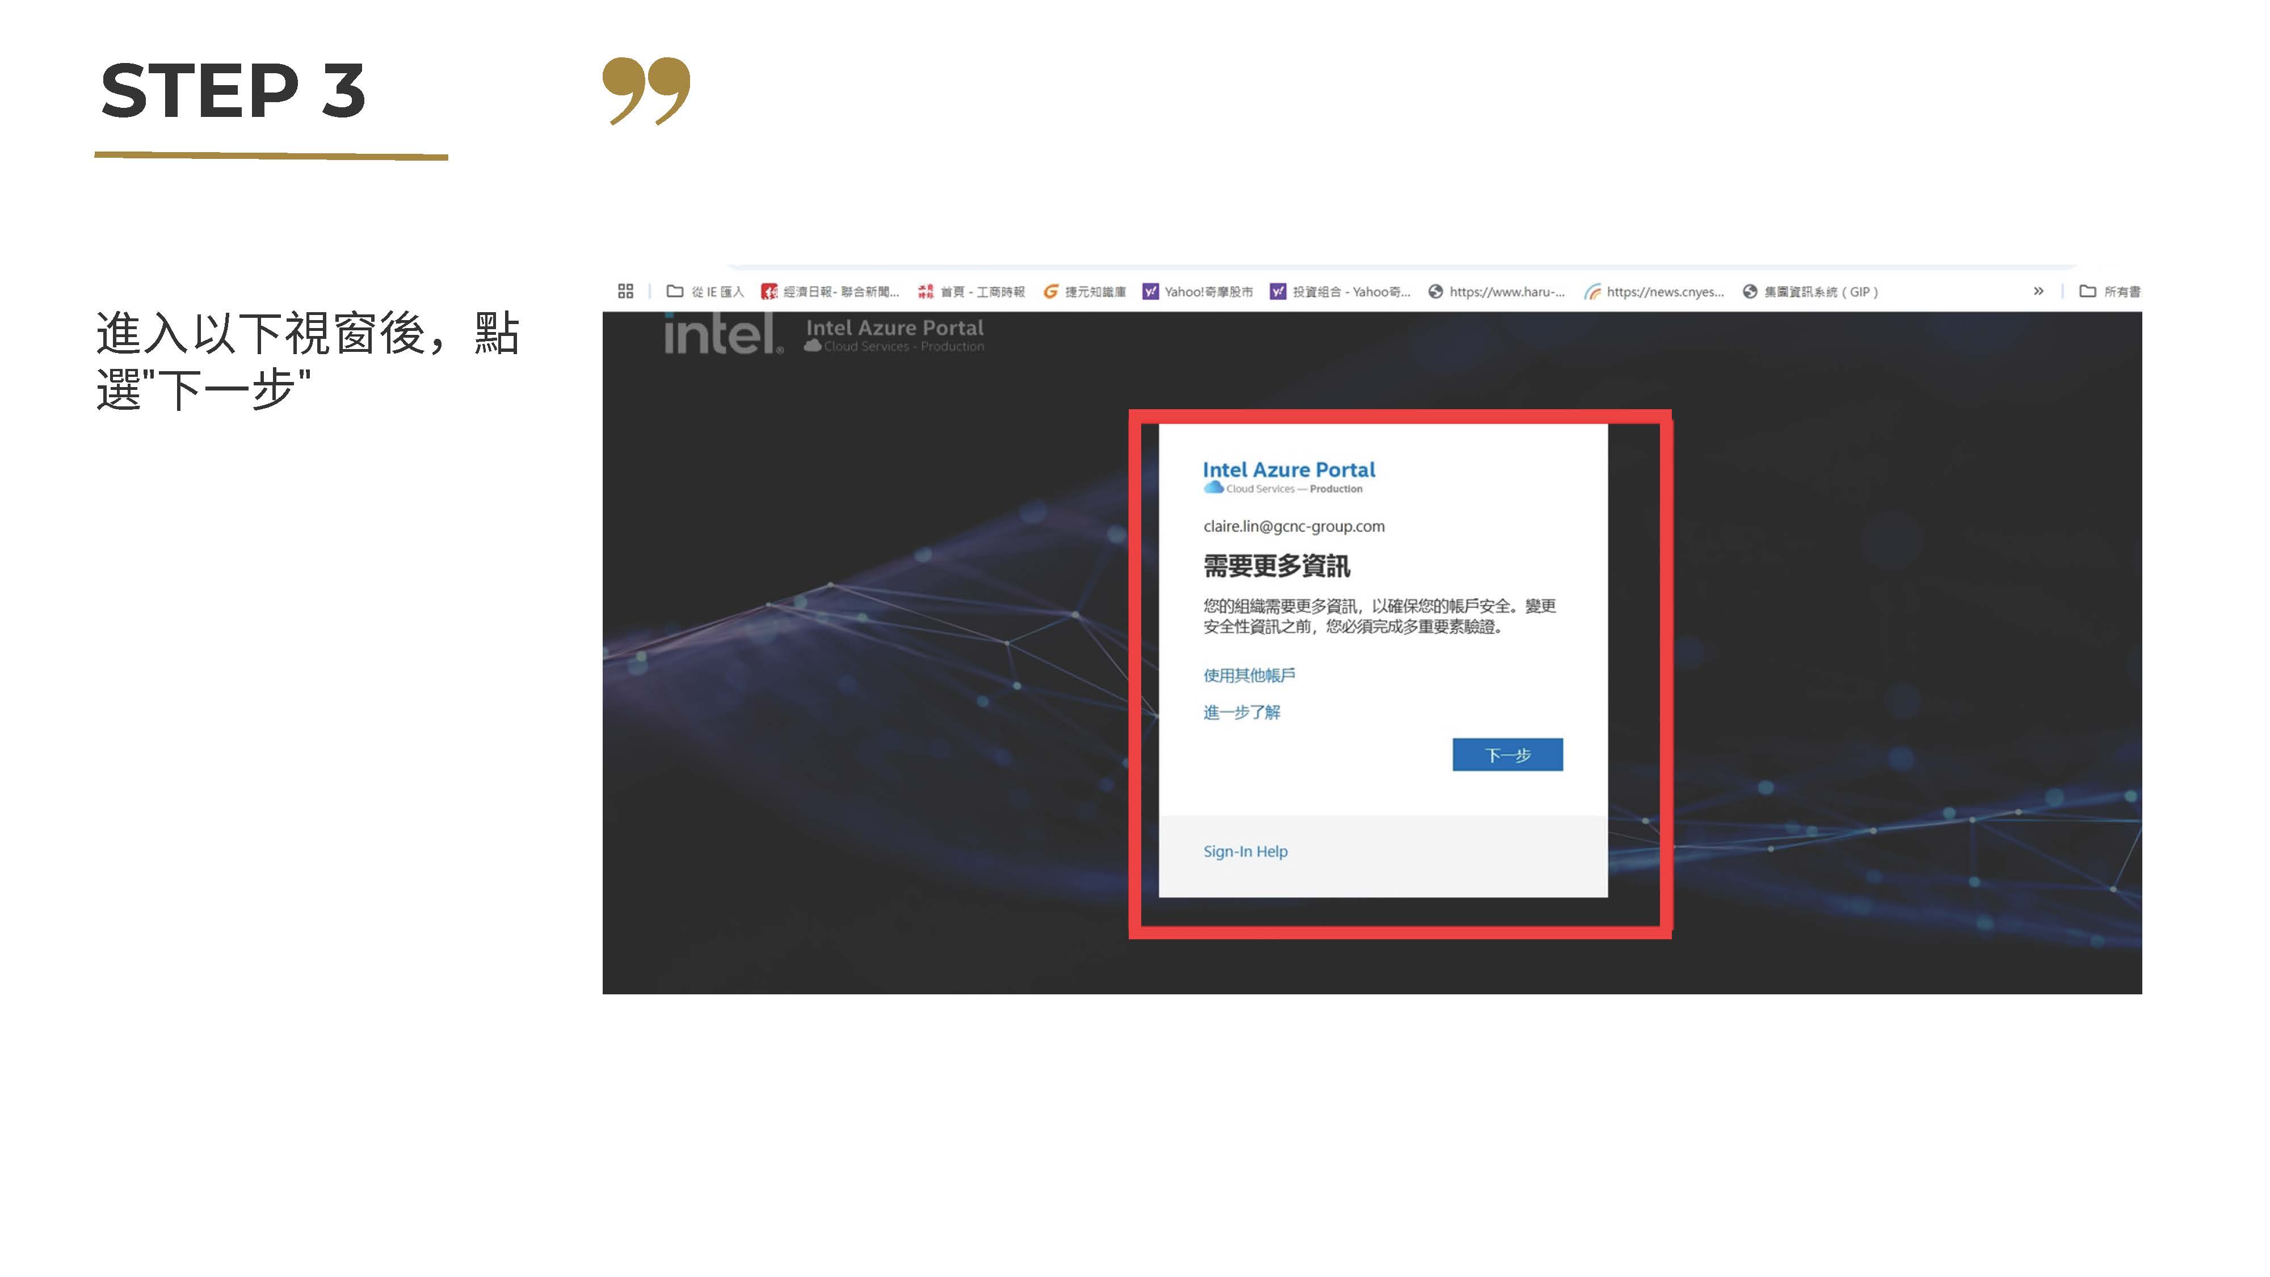Image resolution: width=2270 pixels, height=1277 pixels.
Task: Click the Intel Azure Portal header title
Action: [894, 328]
